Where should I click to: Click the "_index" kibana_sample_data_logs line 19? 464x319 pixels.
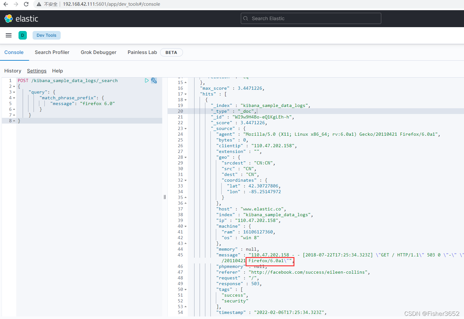(x=261, y=106)
